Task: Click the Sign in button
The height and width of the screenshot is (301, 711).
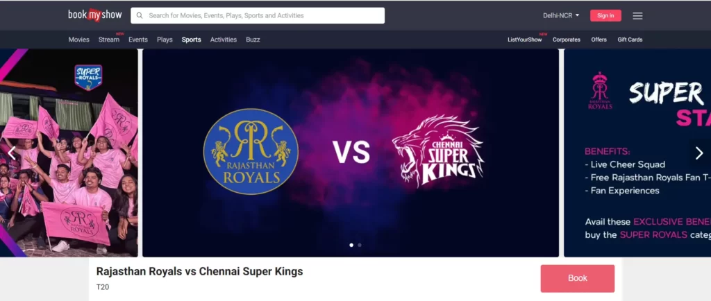Action: point(605,15)
